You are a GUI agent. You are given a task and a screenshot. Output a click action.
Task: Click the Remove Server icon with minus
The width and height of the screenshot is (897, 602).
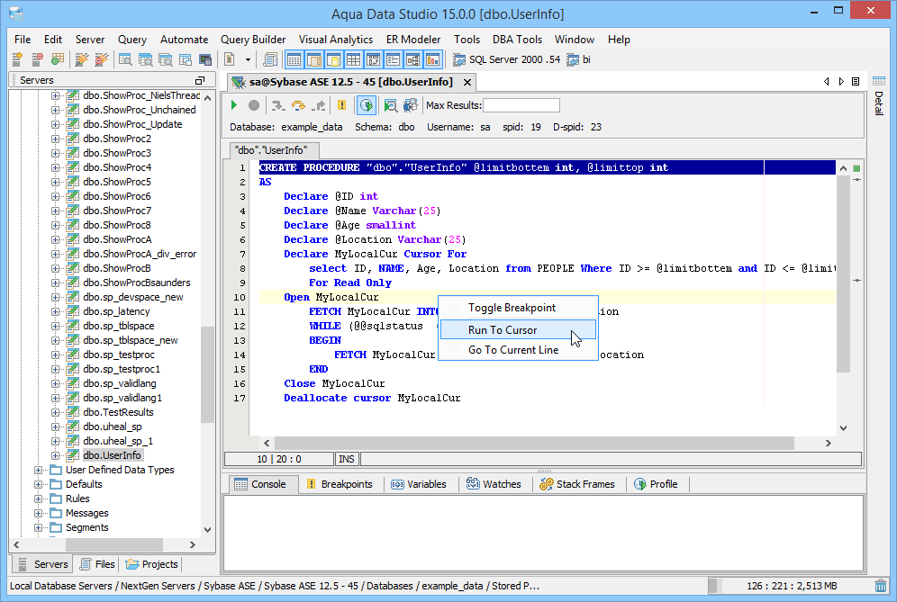click(37, 59)
